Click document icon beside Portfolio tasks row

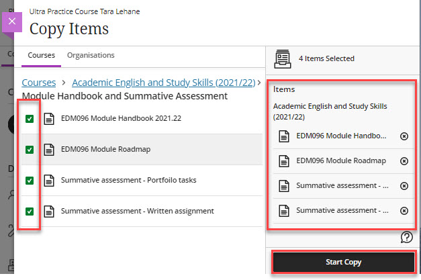pos(49,181)
